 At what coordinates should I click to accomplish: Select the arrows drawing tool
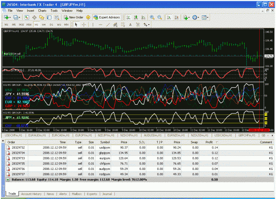145,25
